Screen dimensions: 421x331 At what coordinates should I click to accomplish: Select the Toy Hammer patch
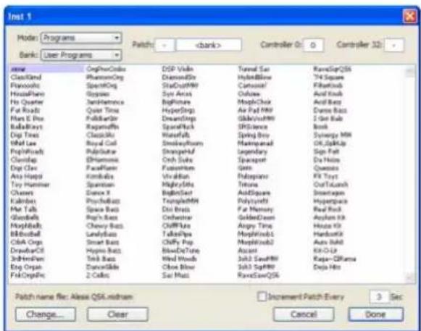point(30,185)
